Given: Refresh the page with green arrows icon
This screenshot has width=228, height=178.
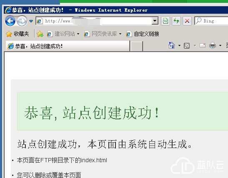Looking at the screenshot, I should click(x=176, y=21).
